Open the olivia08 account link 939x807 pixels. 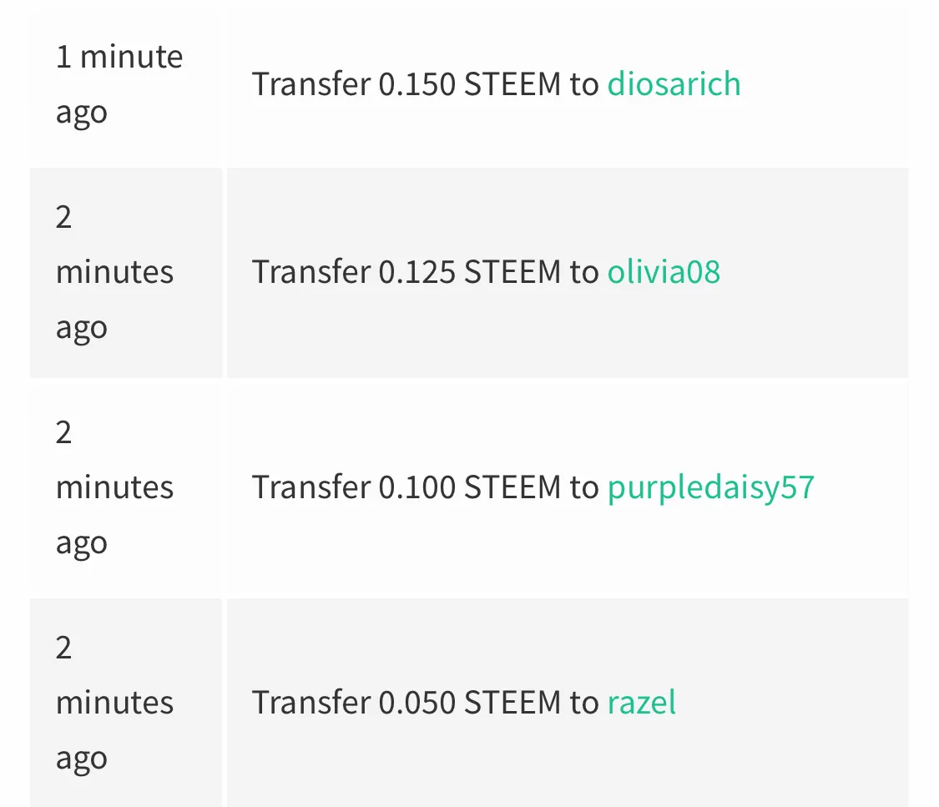coord(664,272)
